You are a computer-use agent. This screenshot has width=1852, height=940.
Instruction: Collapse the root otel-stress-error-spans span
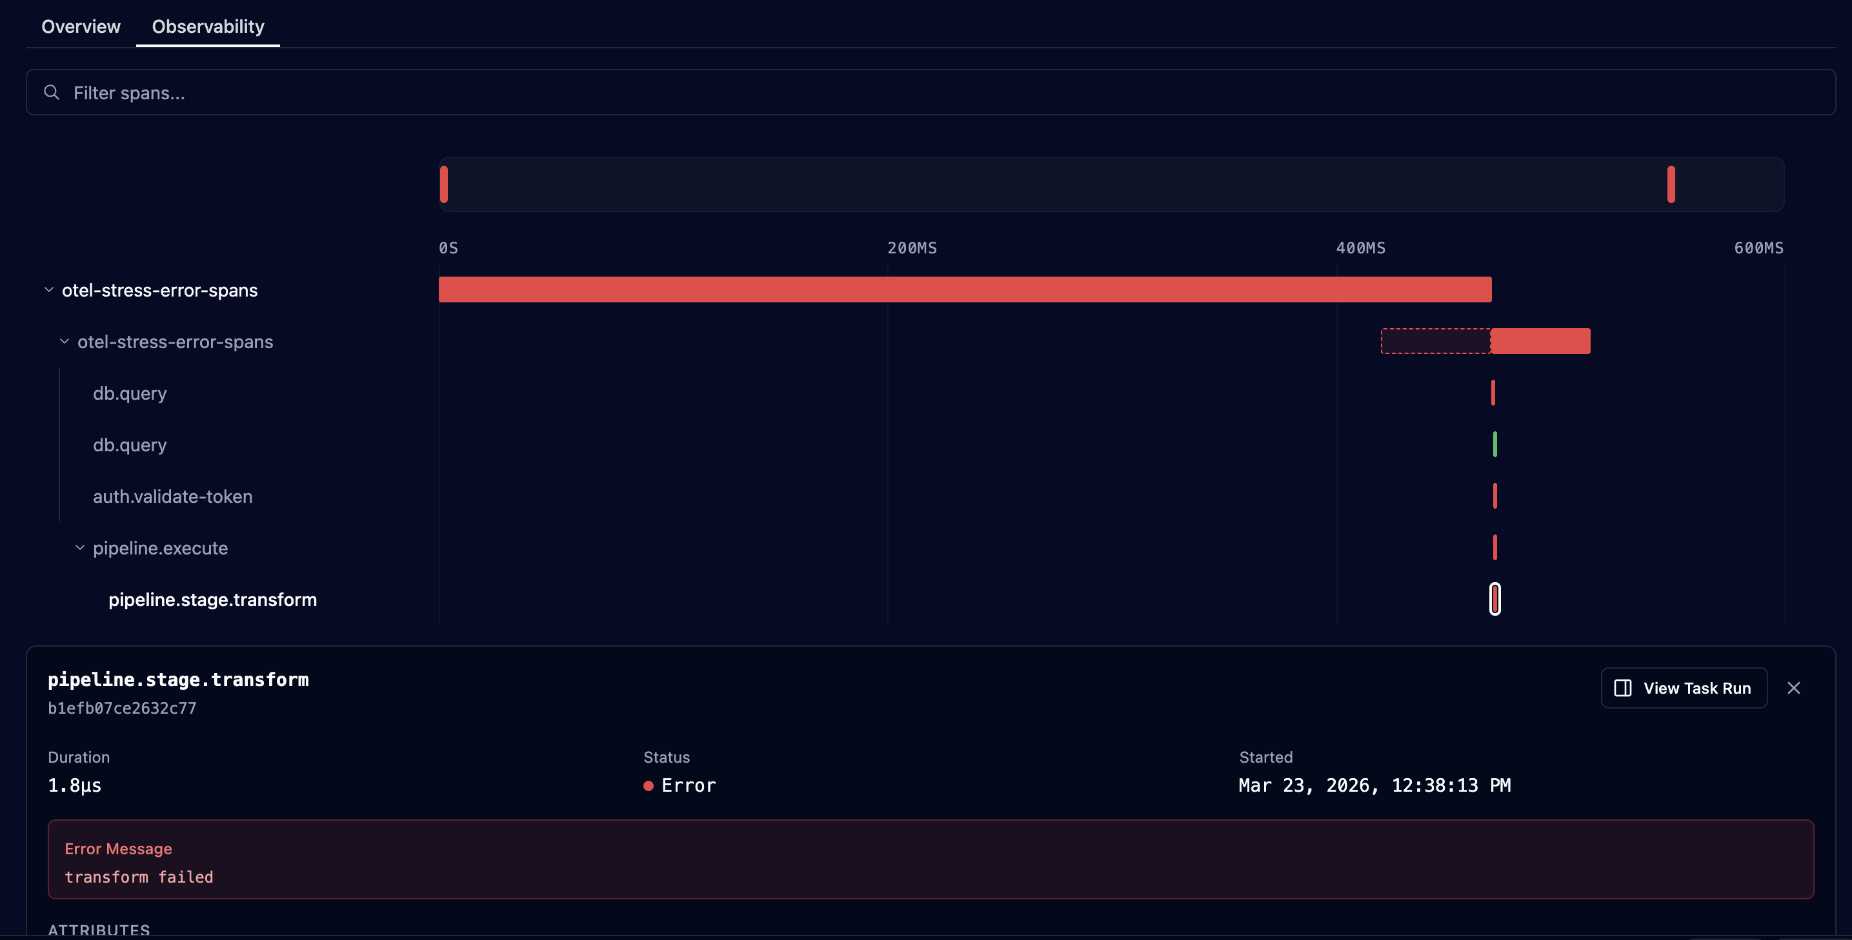pyautogui.click(x=49, y=290)
